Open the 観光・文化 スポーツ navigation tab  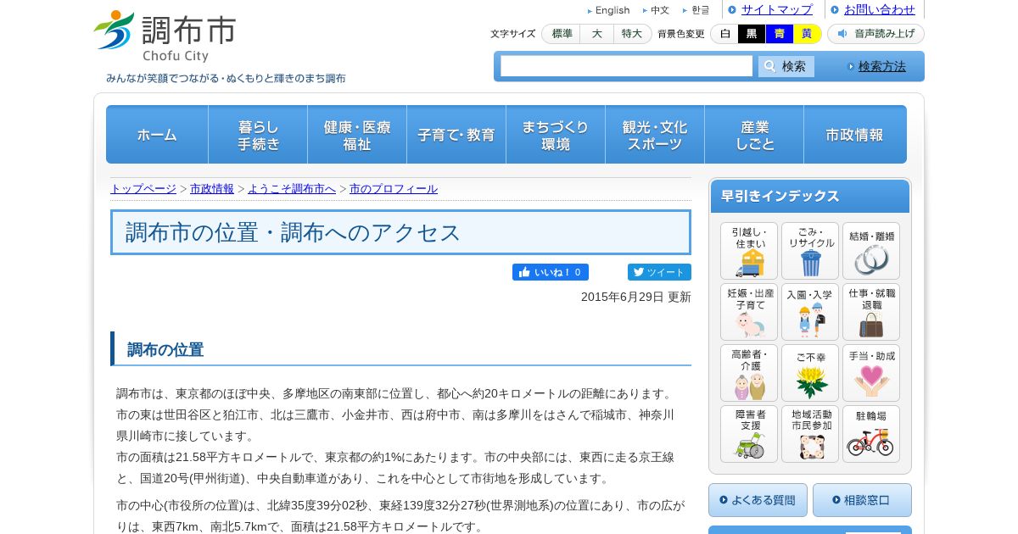point(655,135)
